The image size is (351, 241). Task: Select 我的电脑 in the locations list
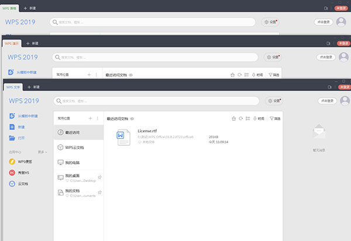click(x=79, y=162)
